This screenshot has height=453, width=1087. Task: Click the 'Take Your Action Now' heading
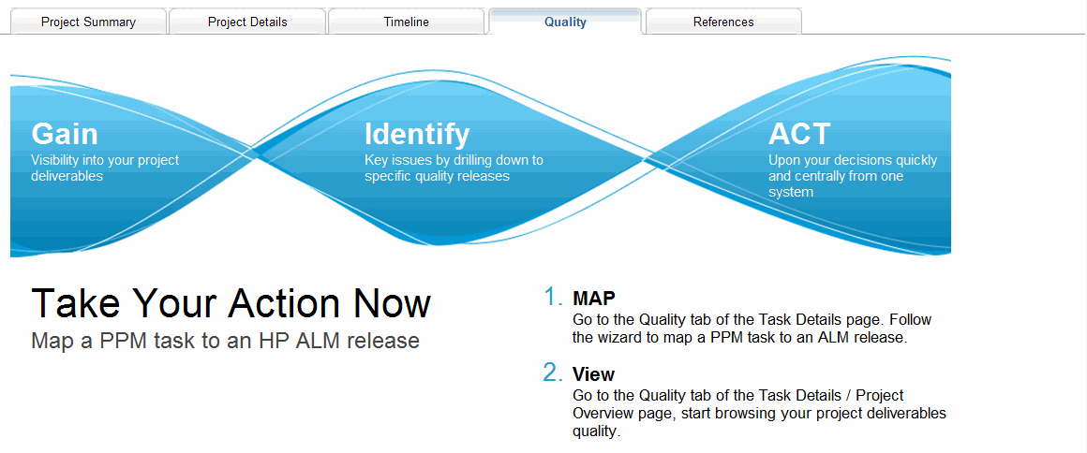click(231, 303)
